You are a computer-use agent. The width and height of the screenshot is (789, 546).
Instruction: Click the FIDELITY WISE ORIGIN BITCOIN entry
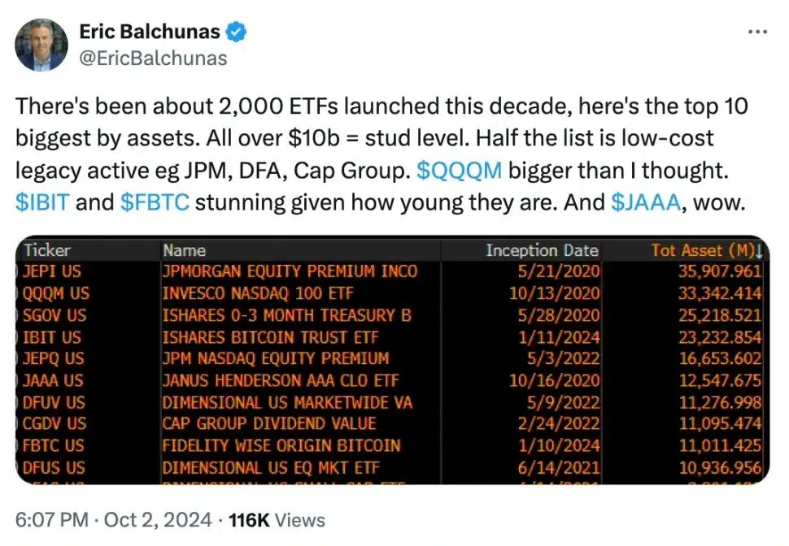click(x=281, y=446)
